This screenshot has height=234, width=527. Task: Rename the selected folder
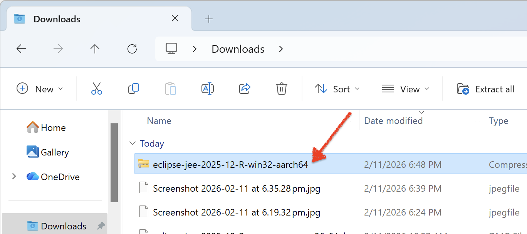208,89
